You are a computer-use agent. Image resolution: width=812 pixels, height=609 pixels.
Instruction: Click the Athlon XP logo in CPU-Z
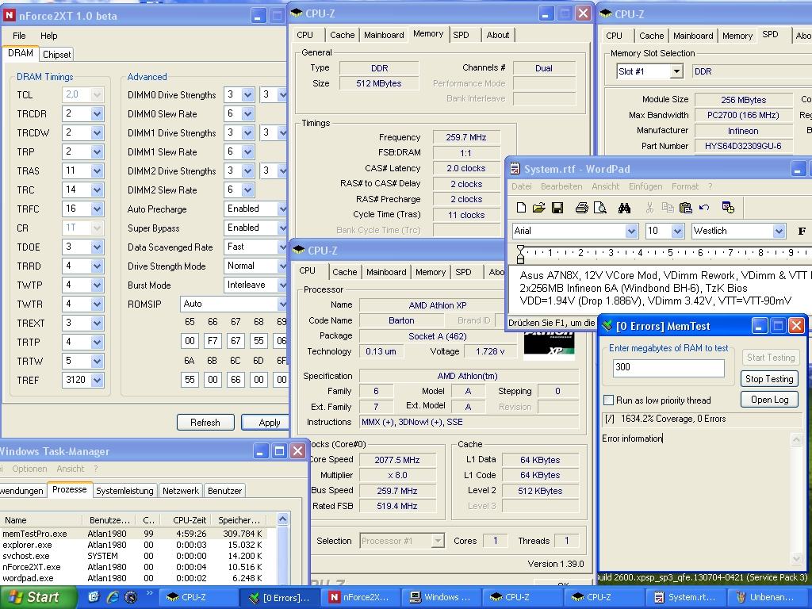pyautogui.click(x=549, y=345)
